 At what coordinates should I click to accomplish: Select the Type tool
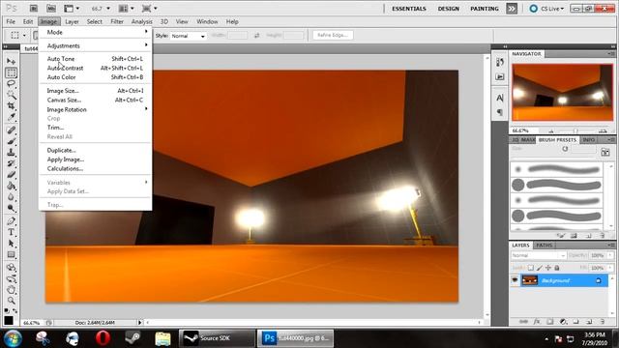tap(11, 232)
